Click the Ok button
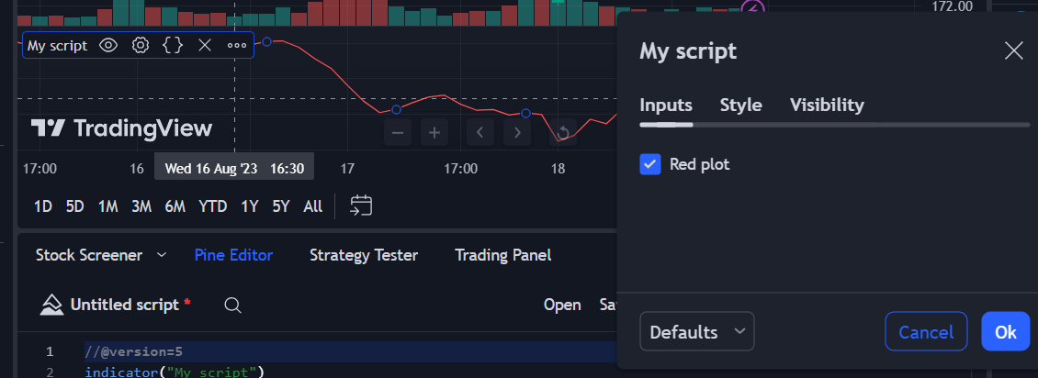The width and height of the screenshot is (1038, 378). [x=1006, y=331]
